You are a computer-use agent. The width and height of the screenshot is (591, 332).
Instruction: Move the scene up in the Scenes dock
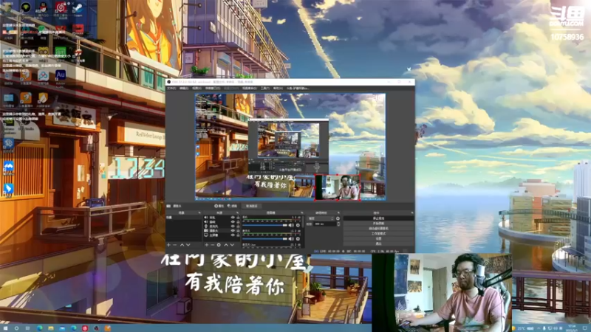182,245
